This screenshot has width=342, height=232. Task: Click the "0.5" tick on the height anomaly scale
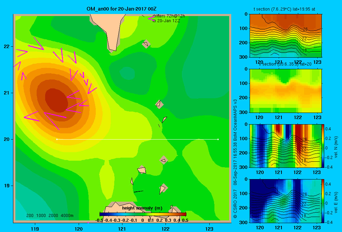(x=185, y=220)
